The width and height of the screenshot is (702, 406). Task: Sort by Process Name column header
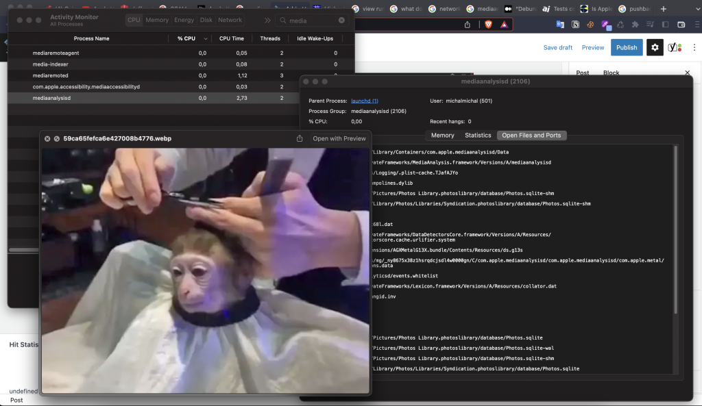pos(91,38)
